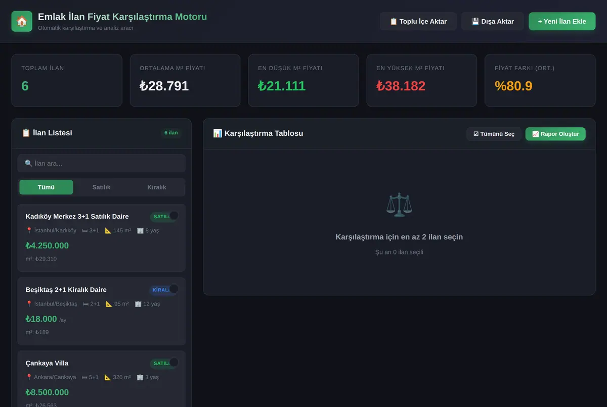This screenshot has width=607, height=407.
Task: Click the 6 ilan count badge
Action: [171, 133]
